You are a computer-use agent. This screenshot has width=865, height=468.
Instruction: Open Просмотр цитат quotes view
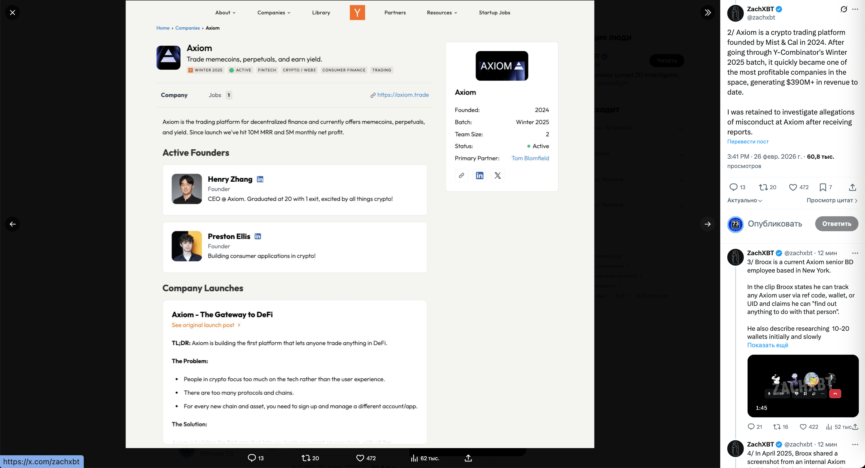(831, 200)
